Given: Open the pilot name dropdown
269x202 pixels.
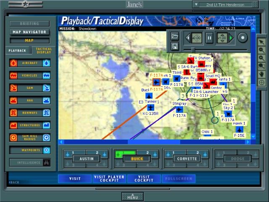Looking at the screenshot, I should coord(196,4).
